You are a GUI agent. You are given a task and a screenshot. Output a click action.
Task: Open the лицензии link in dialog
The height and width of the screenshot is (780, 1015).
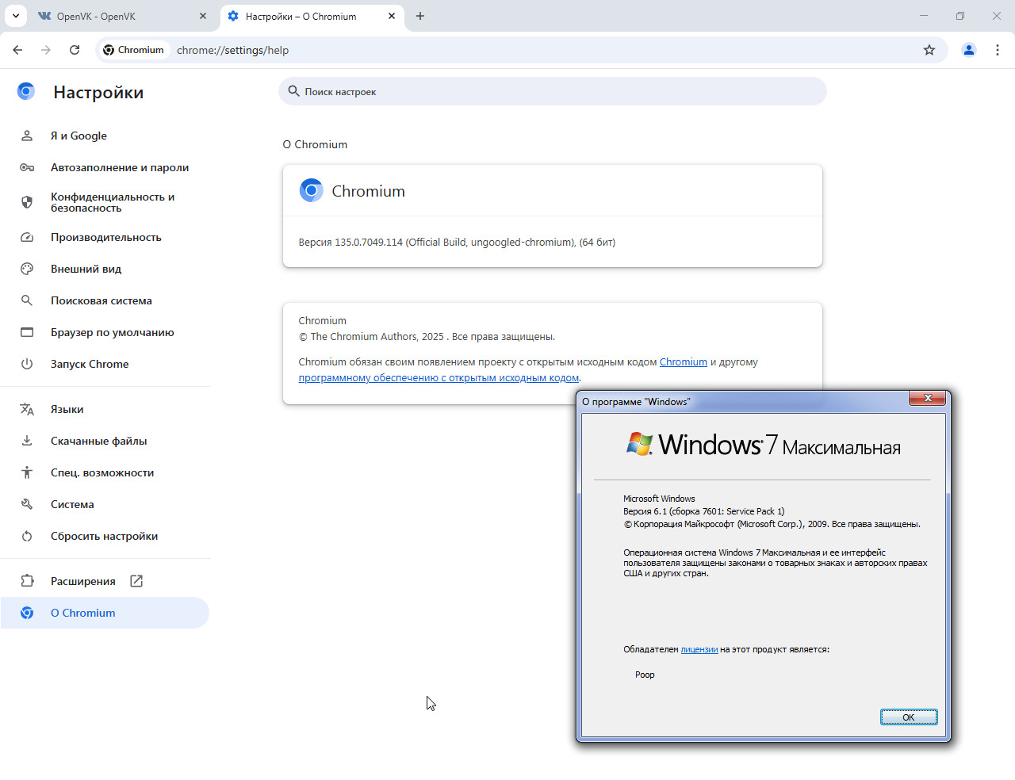pos(699,650)
